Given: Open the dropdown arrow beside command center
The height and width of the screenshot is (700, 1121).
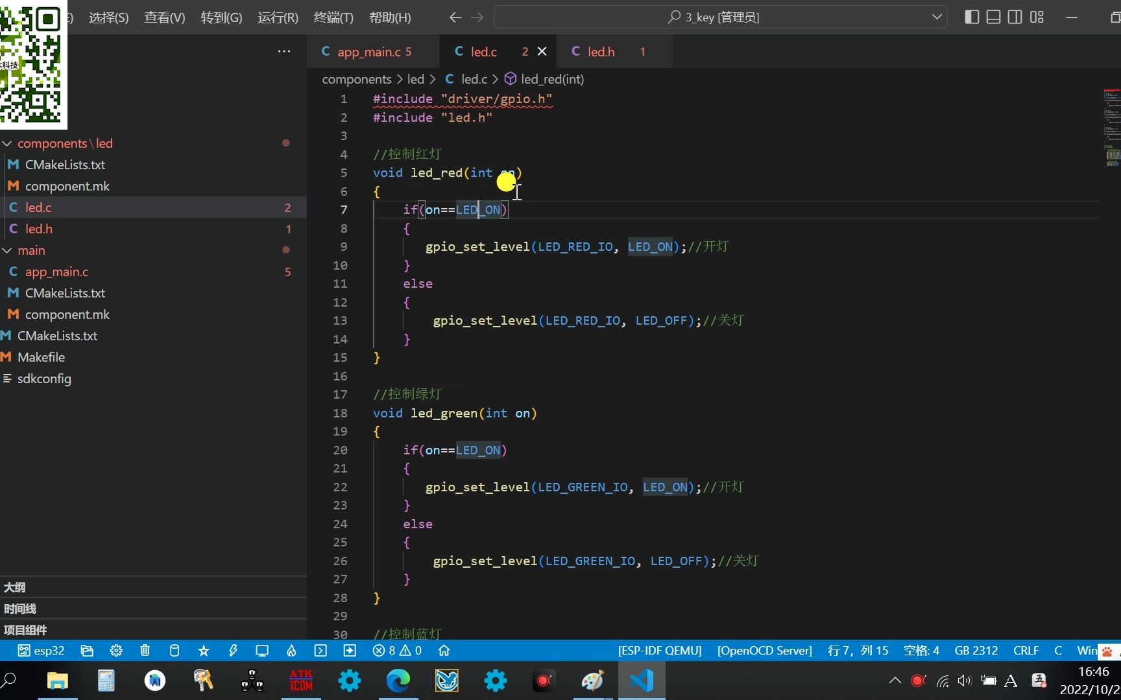Looking at the screenshot, I should pos(937,17).
